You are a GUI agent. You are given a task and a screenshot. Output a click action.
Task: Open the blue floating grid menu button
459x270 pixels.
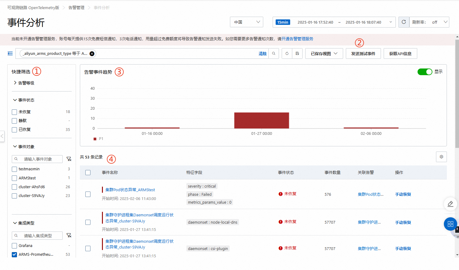click(450, 224)
